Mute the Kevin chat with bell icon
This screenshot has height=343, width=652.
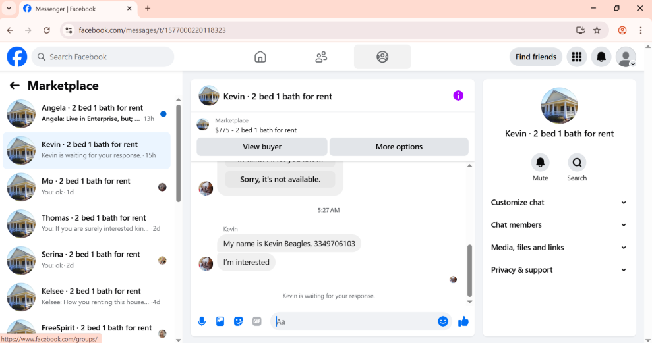click(x=540, y=163)
